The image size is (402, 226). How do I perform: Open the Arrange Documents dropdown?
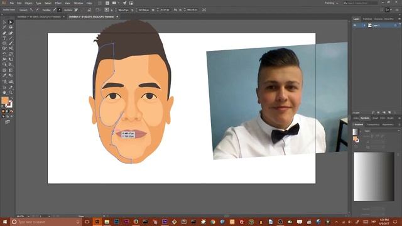coord(116,3)
